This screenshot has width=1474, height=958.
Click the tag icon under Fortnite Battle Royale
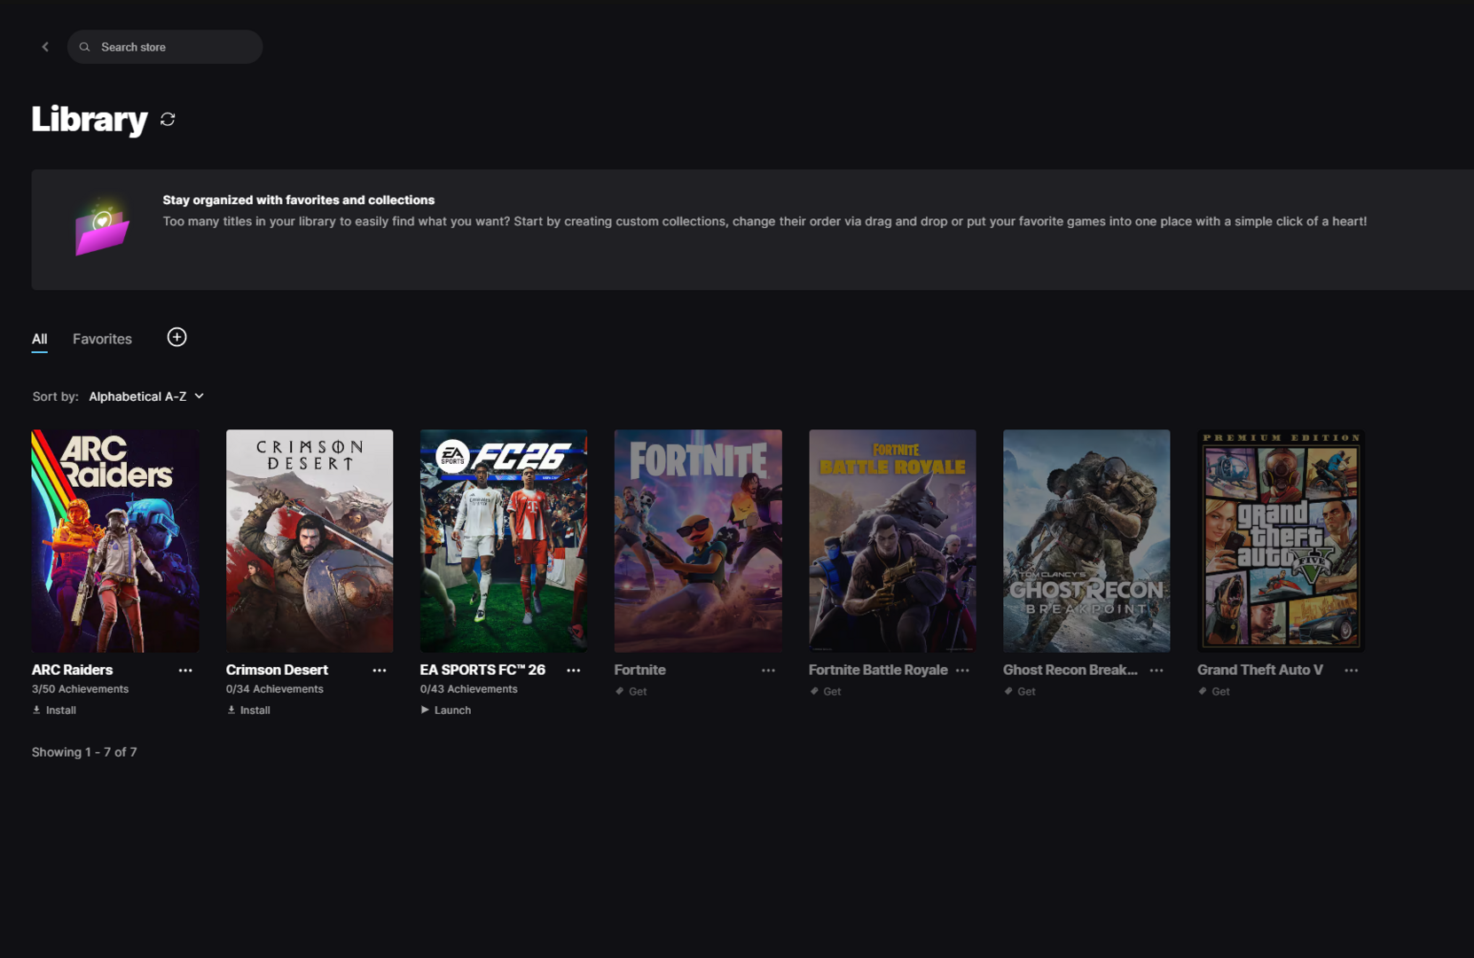814,691
